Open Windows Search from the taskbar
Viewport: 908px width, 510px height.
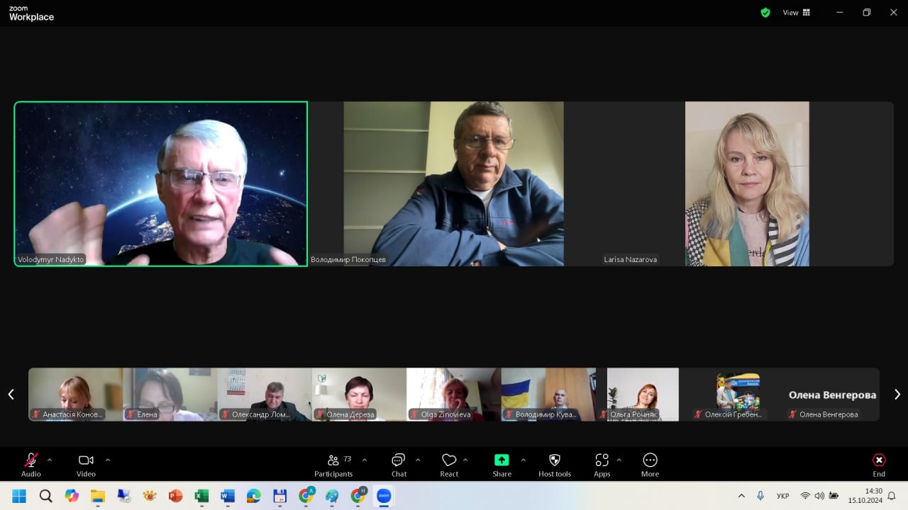click(x=45, y=496)
